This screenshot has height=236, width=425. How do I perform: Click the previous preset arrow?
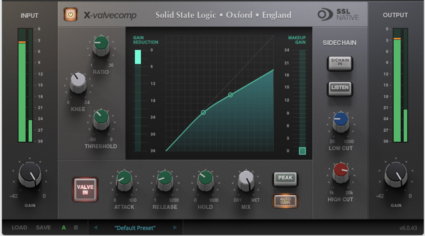coord(96,228)
